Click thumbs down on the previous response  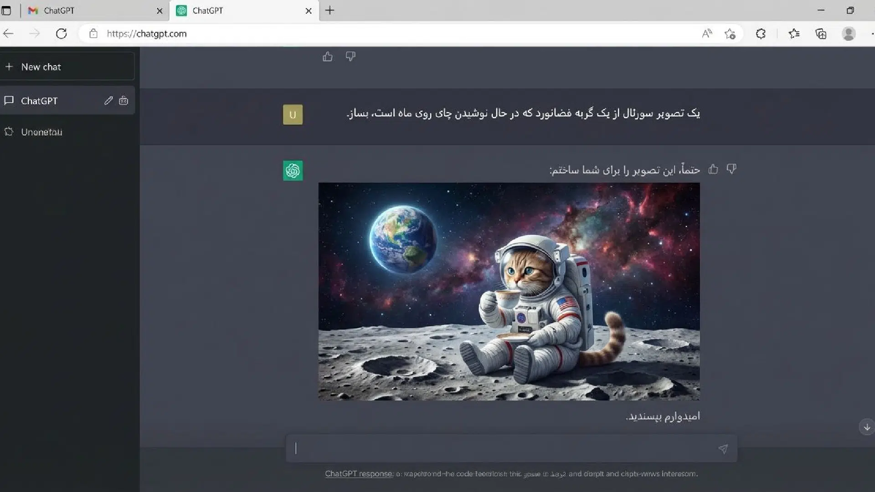350,56
